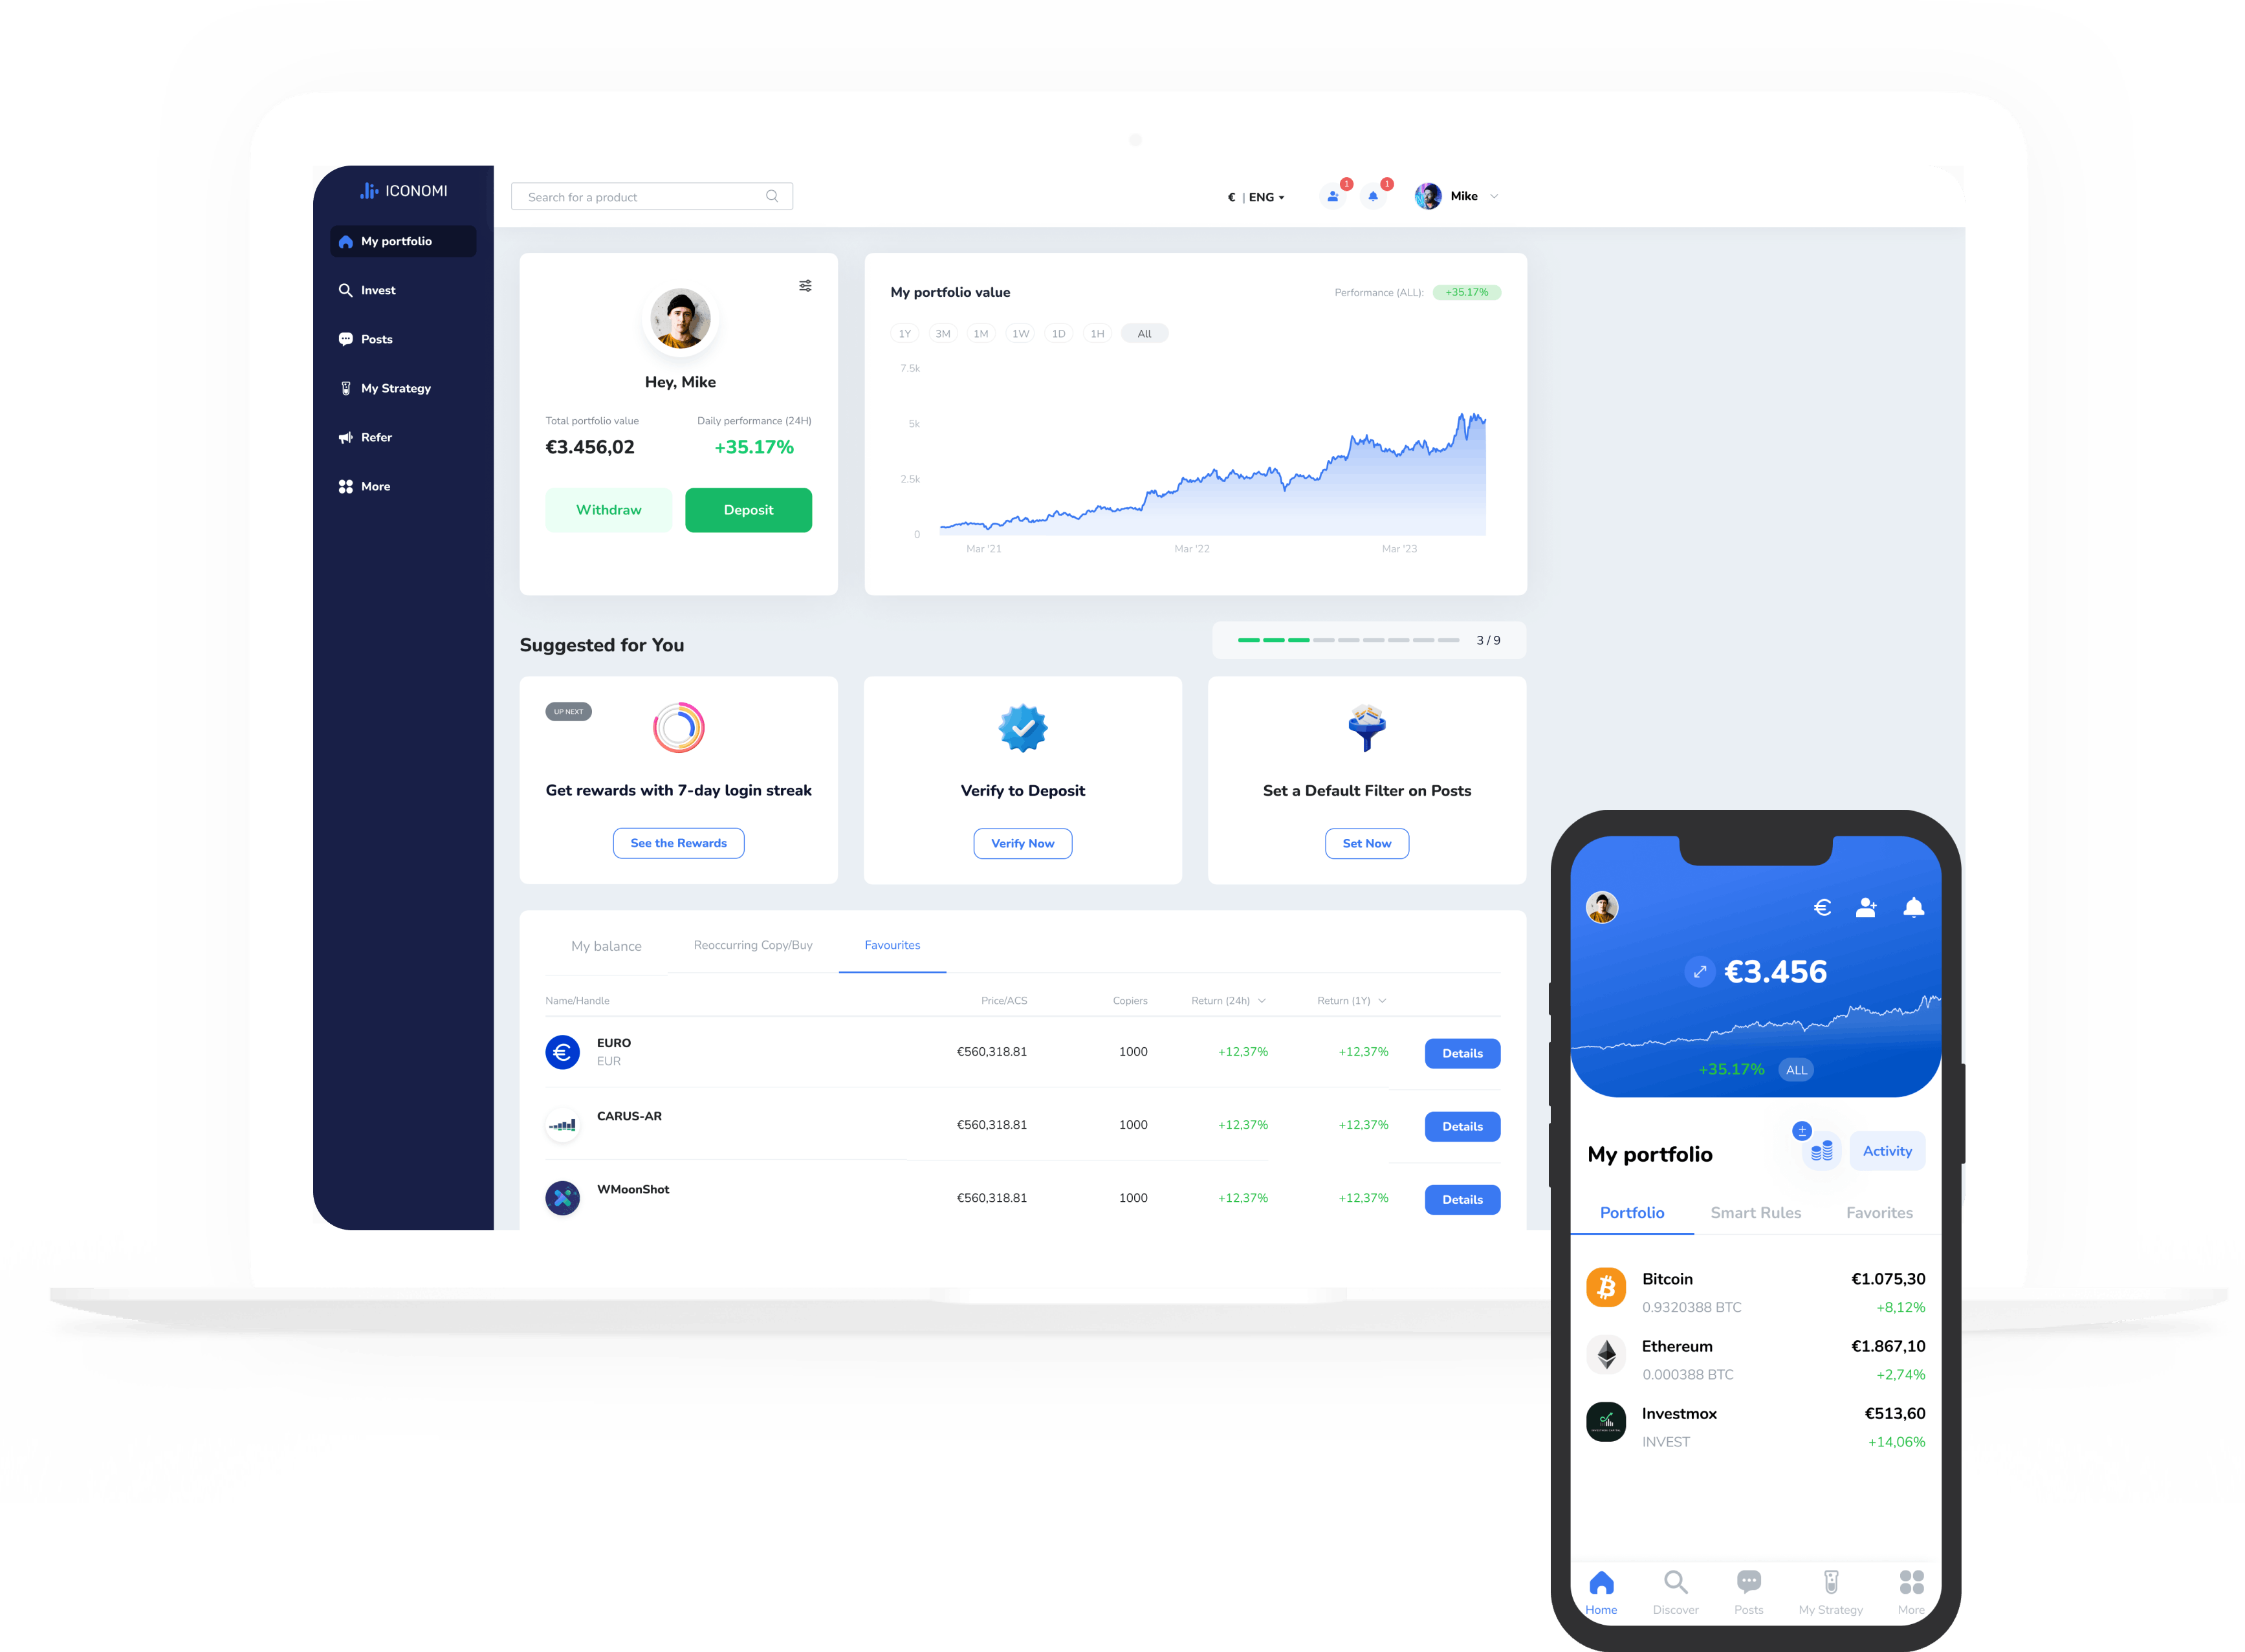Switch to My Balance tab

(x=605, y=943)
